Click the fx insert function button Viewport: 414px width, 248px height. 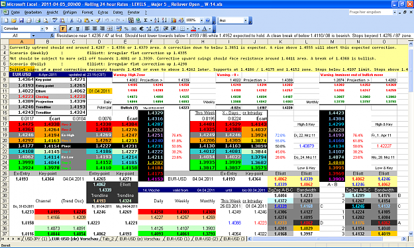52,36
